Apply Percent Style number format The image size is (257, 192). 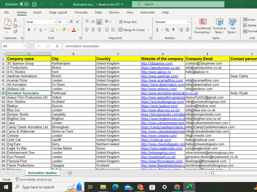(x=167, y=30)
